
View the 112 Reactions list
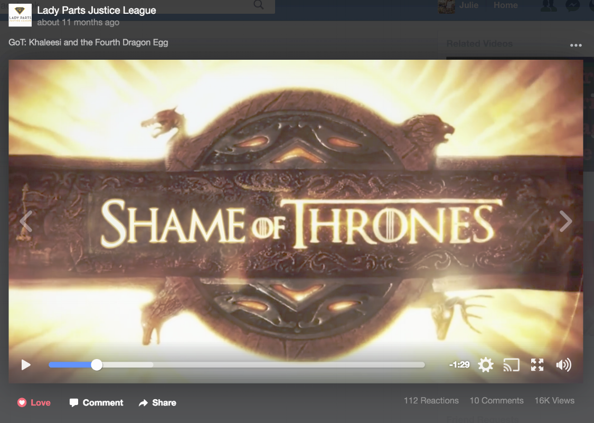[x=431, y=401]
